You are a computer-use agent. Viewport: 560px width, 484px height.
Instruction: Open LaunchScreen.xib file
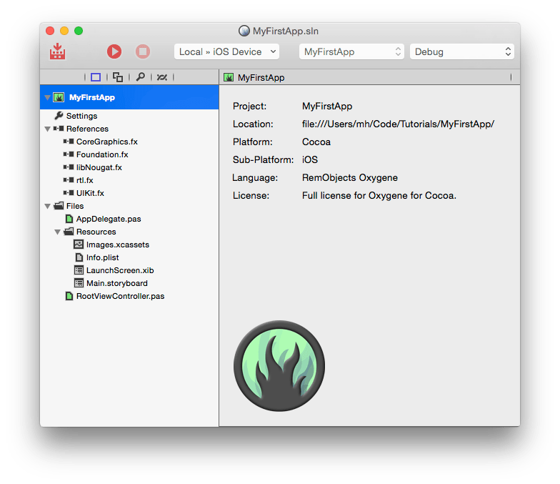[x=120, y=270]
